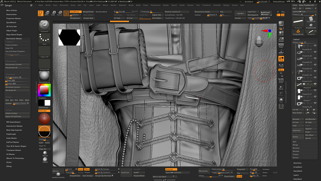Activate the Edit mode button

(x=41, y=13)
